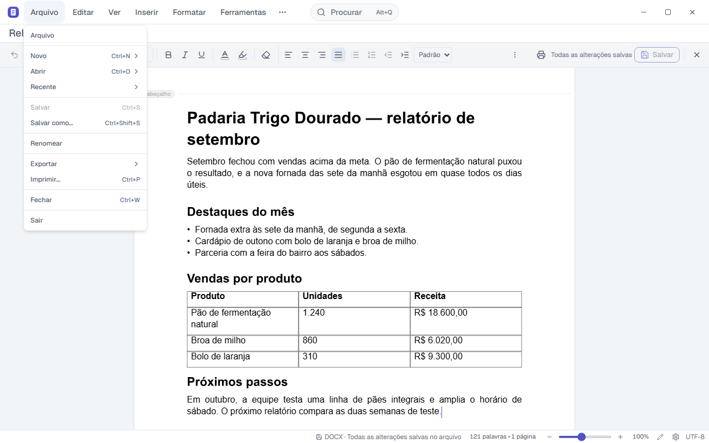The image size is (709, 443).
Task: Click the 'Próximos passos' heading
Action: (x=237, y=382)
